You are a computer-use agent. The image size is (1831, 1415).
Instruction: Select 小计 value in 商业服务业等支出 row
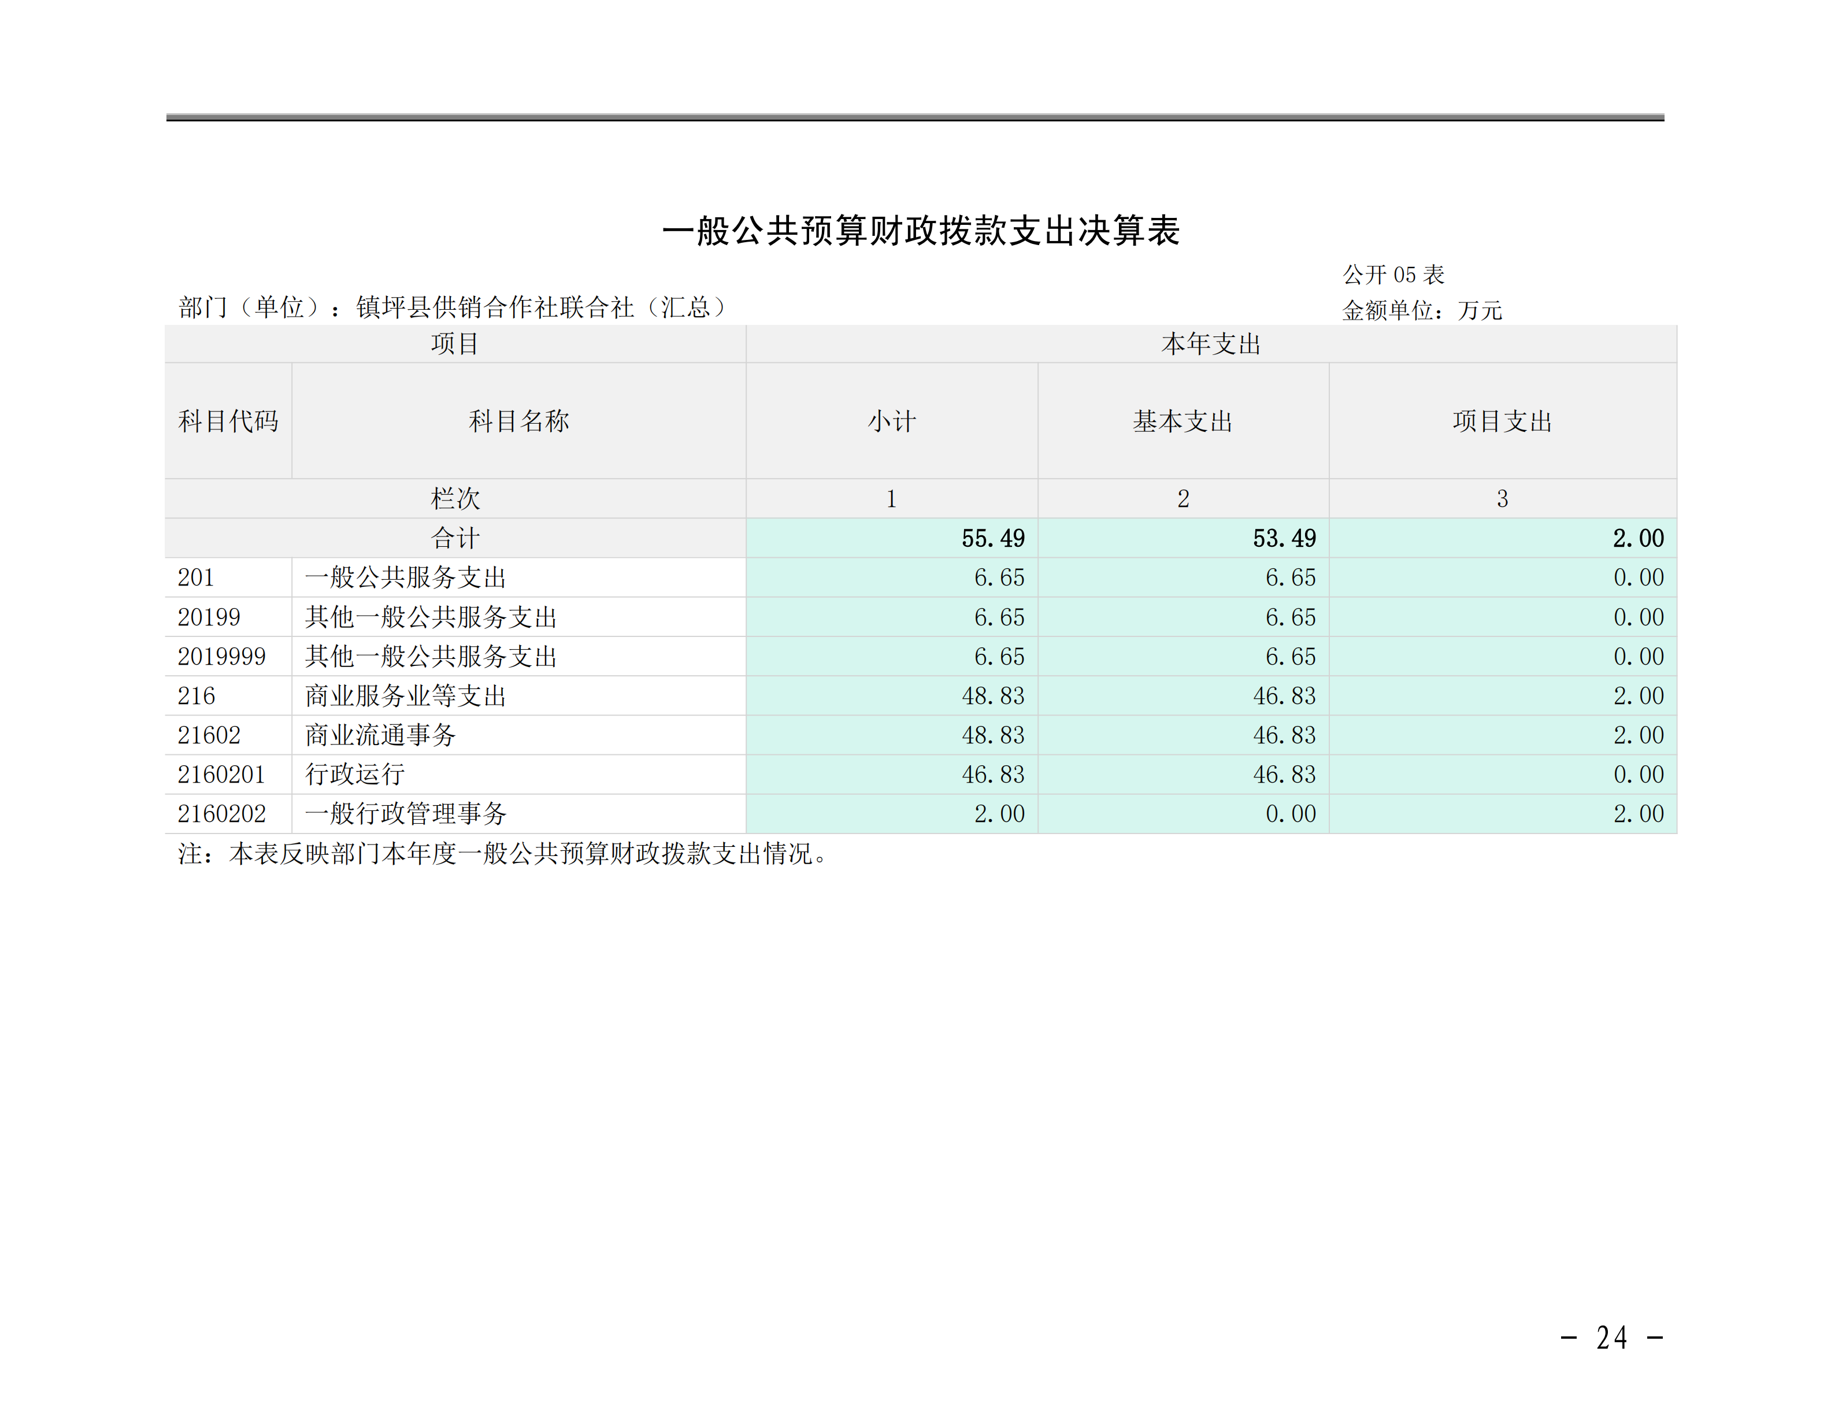(892, 696)
